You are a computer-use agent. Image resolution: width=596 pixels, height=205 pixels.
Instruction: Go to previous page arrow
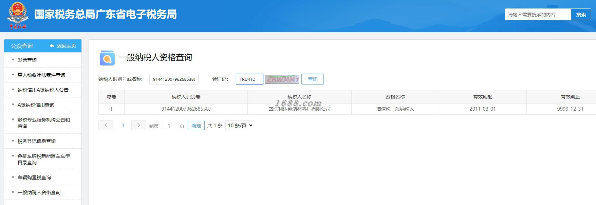click(106, 125)
